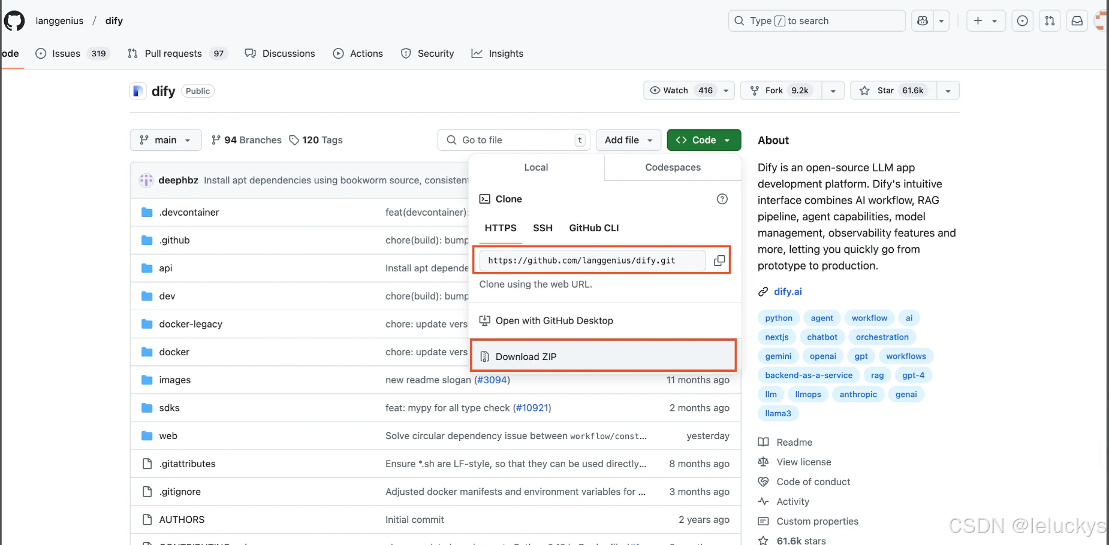Switch to the Actions tab
Image resolution: width=1109 pixels, height=545 pixels.
click(x=358, y=53)
